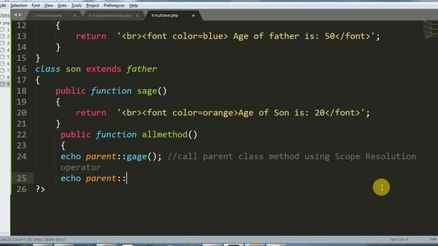438x246 pixels.
Task: Click the 'Age of Son is: 20' string
Action: (x=281, y=113)
